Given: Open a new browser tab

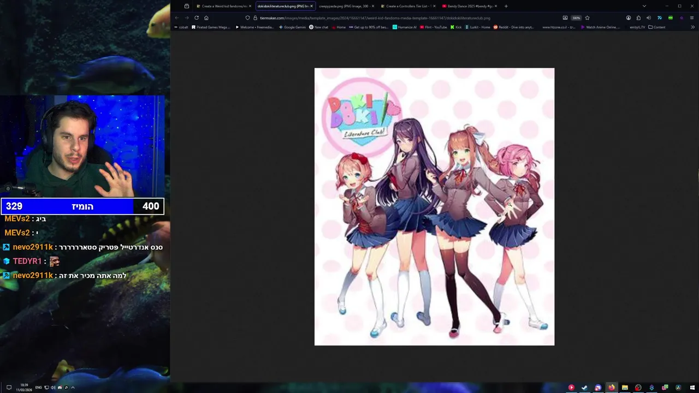Looking at the screenshot, I should point(506,6).
